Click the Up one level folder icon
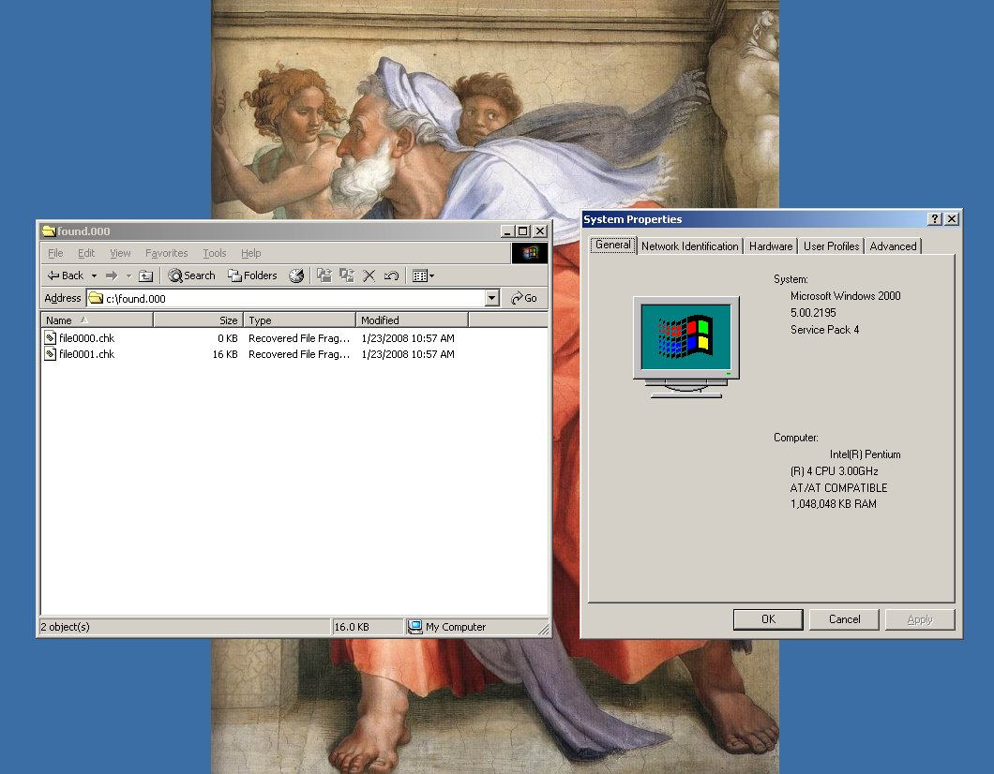 145,275
